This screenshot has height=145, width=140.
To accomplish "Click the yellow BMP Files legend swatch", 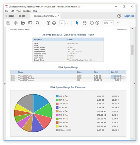I will click(x=57, y=126).
